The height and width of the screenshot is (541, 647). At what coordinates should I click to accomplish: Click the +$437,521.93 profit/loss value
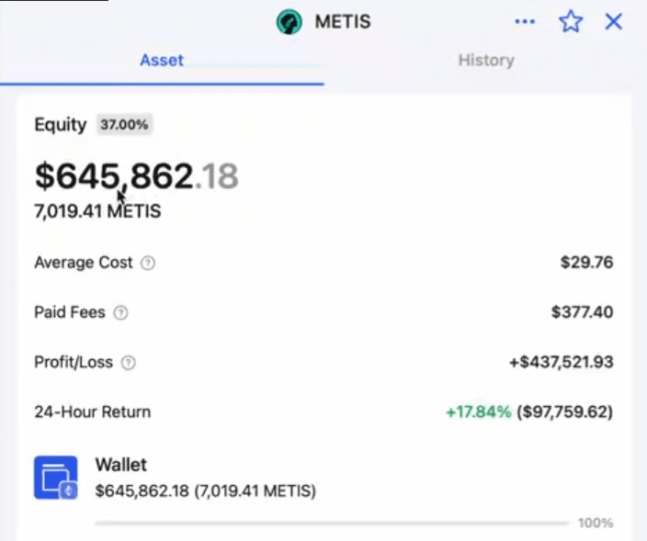coord(561,363)
